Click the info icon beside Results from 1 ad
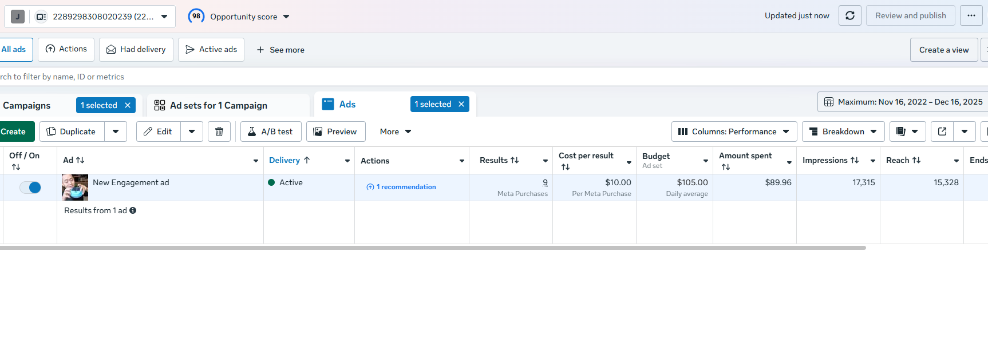Screen dimensions: 988x363 pos(133,210)
